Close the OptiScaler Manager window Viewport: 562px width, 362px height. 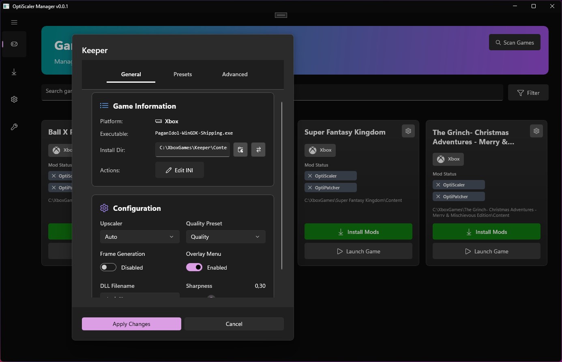click(x=552, y=6)
